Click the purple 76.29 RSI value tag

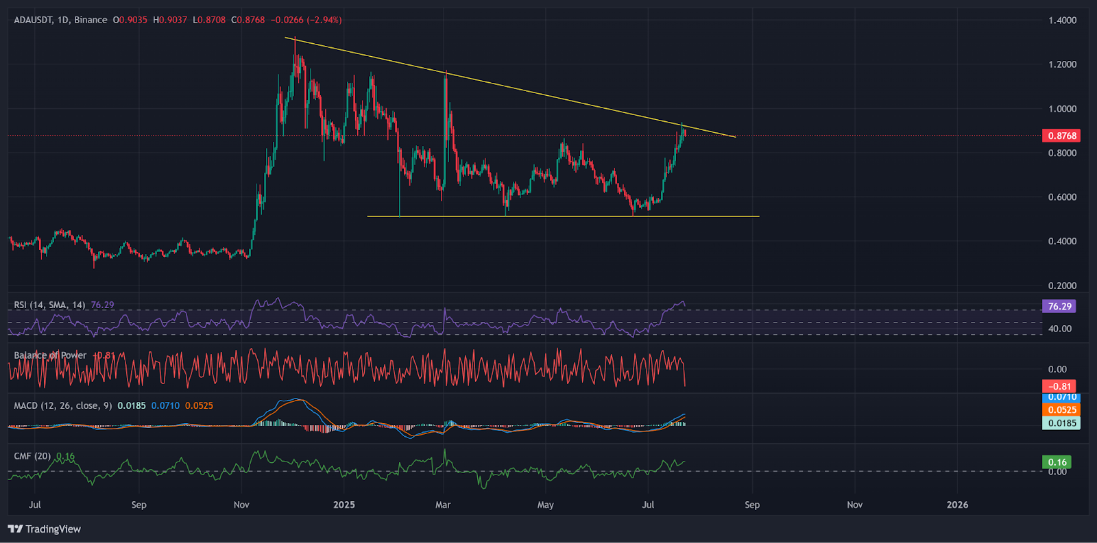[x=1059, y=306]
